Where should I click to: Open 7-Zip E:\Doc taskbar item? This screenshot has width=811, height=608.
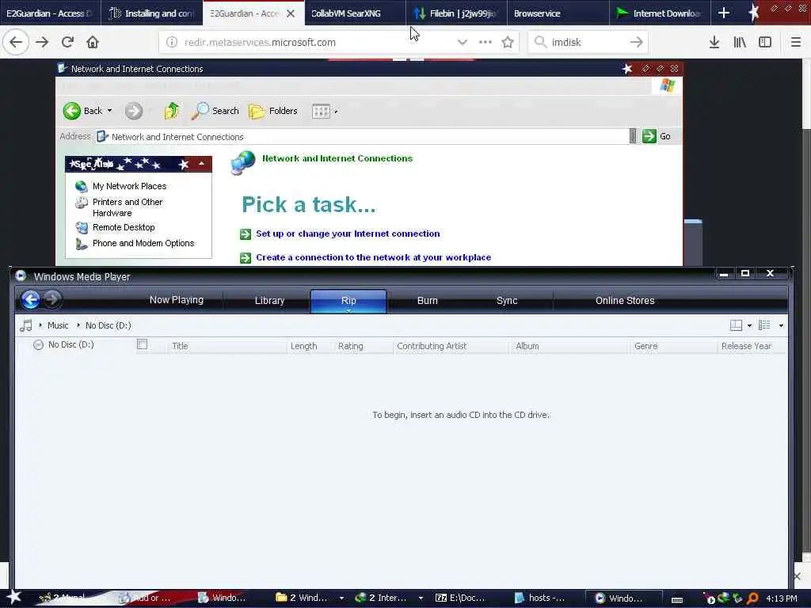pyautogui.click(x=460, y=598)
